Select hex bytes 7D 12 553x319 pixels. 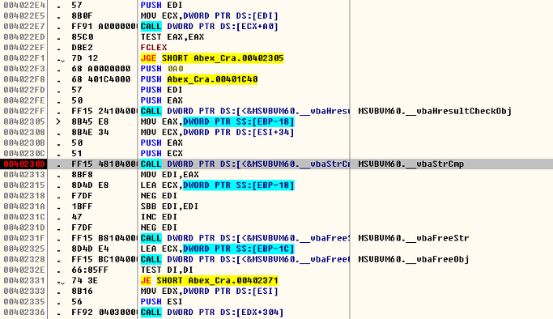85,58
